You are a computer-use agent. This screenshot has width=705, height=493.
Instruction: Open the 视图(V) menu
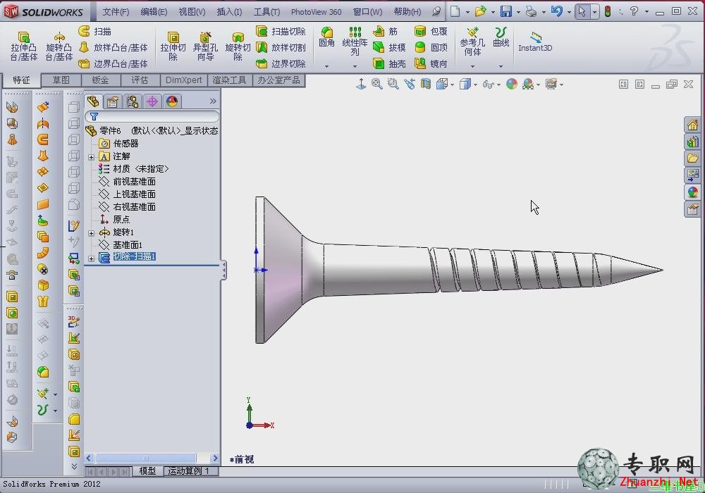click(192, 12)
